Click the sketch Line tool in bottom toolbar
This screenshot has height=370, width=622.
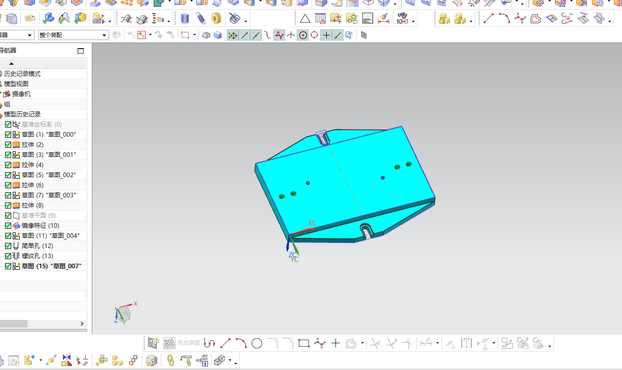[225, 343]
